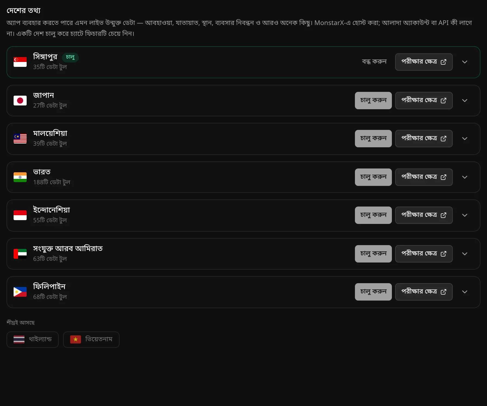
Task: Enable Japan with চালু করুন
Action: coord(373,101)
